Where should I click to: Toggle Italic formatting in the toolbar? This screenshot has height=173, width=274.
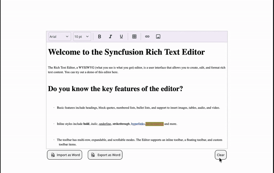pyautogui.click(x=110, y=37)
